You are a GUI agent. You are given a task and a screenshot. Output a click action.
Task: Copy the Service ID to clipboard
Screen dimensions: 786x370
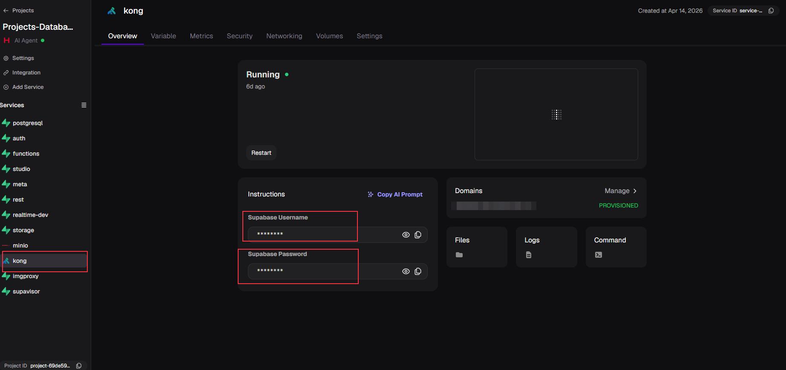coord(771,11)
